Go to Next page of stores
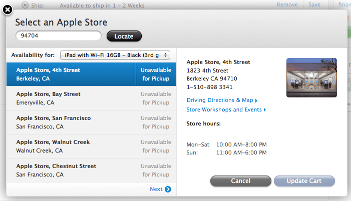Viewport: 351px width, 201px height. tap(160, 189)
